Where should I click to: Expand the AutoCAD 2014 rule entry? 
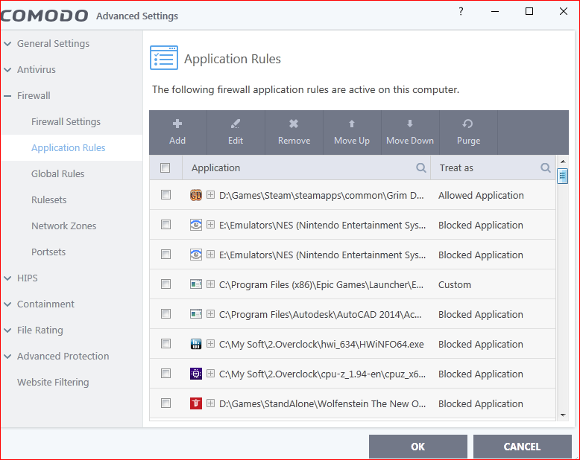pos(211,314)
